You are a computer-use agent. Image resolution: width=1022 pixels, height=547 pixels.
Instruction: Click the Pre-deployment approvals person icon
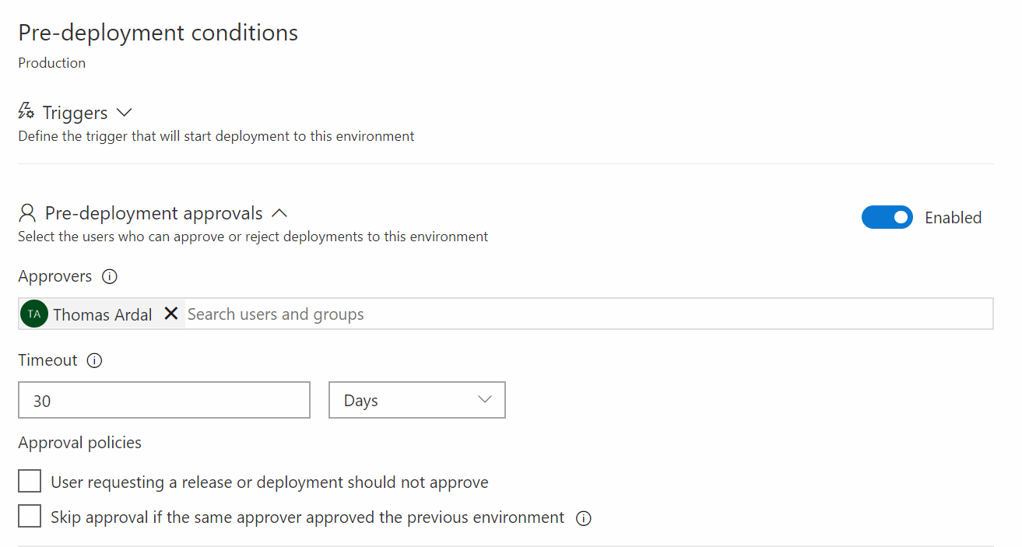26,212
